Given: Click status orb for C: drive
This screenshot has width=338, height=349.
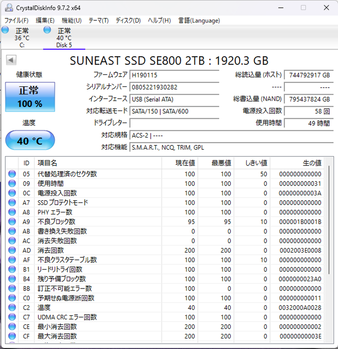Looking at the screenshot, I should (x=5, y=30).
